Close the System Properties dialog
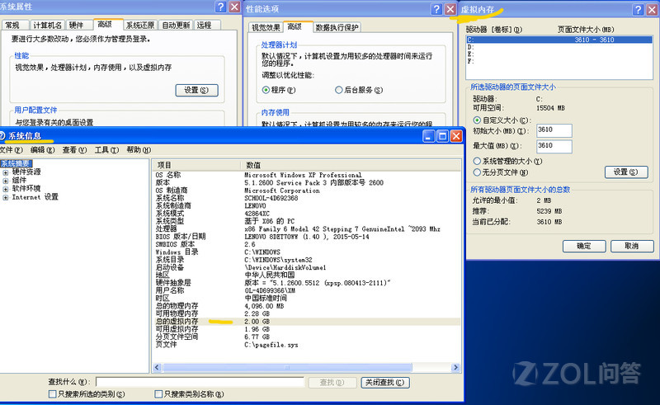 tap(234, 7)
